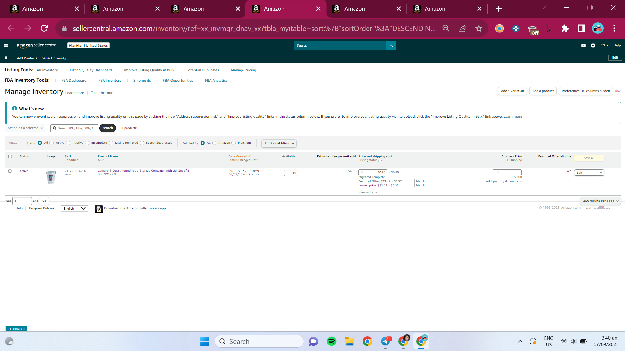Select the Inactive status radio button

click(68, 143)
